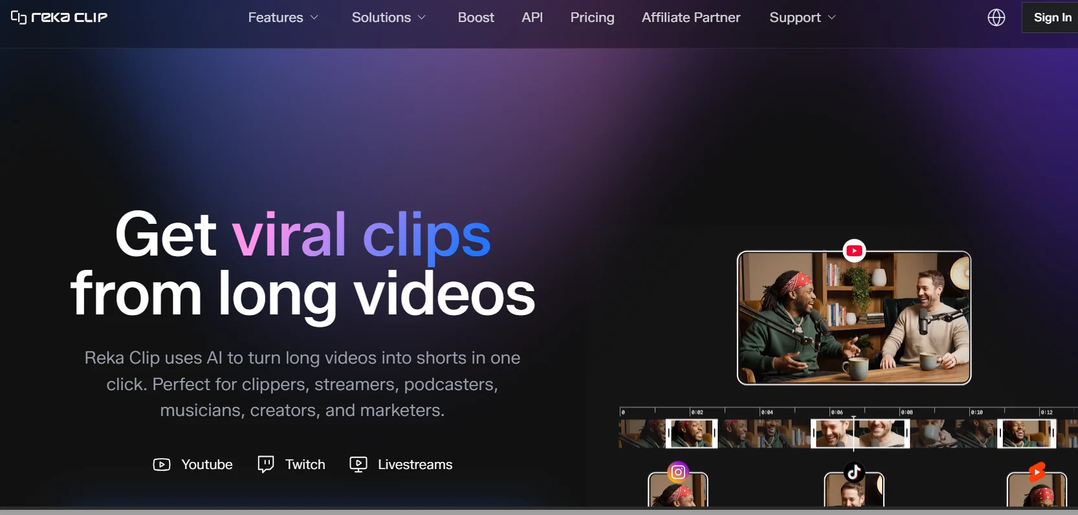Click the 0:04 timeline ruler mark
This screenshot has height=515, width=1078.
[767, 412]
